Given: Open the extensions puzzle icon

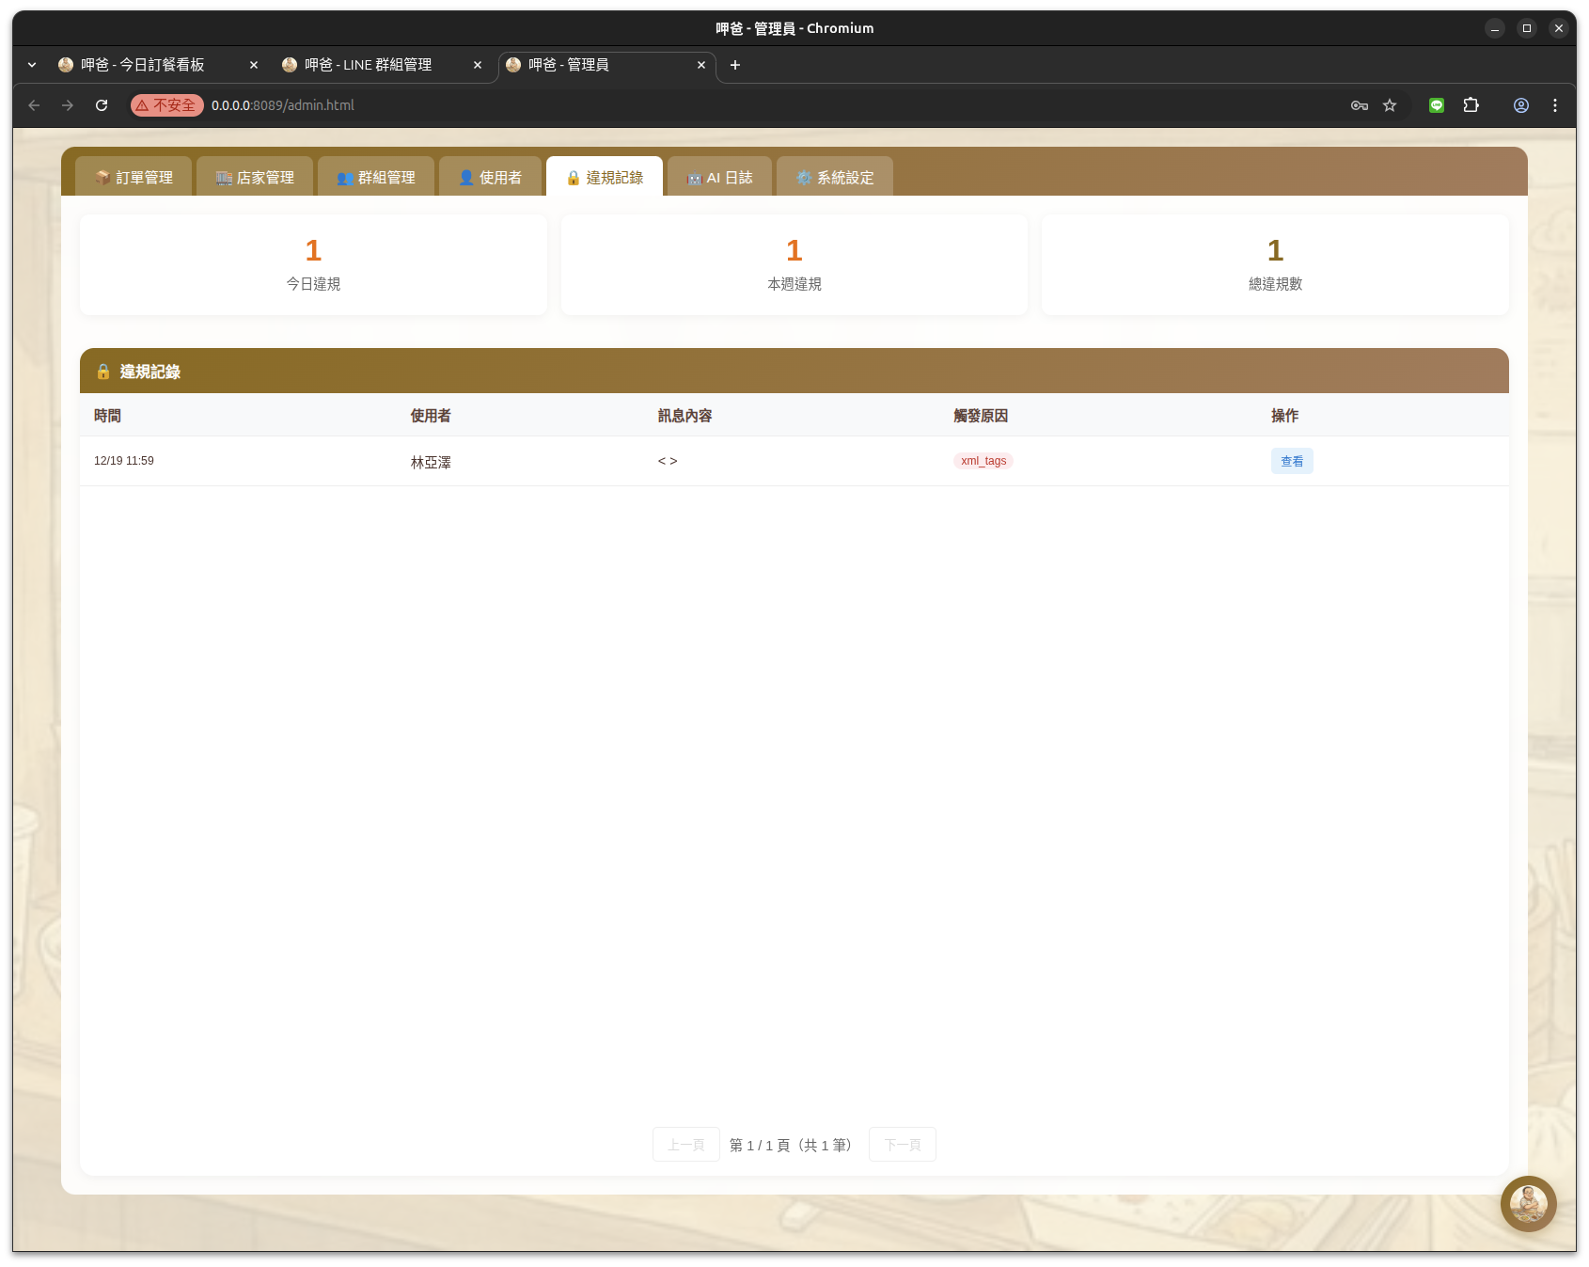Looking at the screenshot, I should coord(1471,105).
